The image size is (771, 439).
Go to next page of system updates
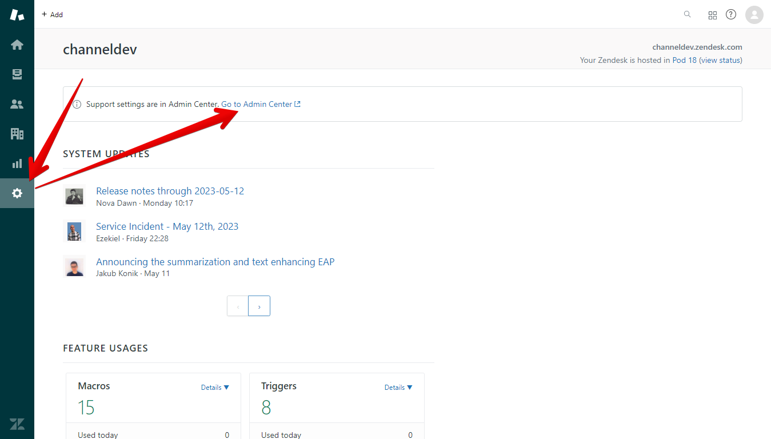pyautogui.click(x=259, y=306)
